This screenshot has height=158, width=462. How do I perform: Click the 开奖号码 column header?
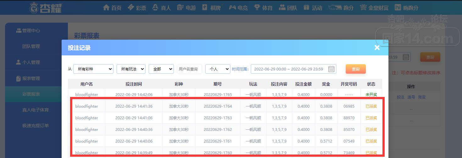click(349, 84)
